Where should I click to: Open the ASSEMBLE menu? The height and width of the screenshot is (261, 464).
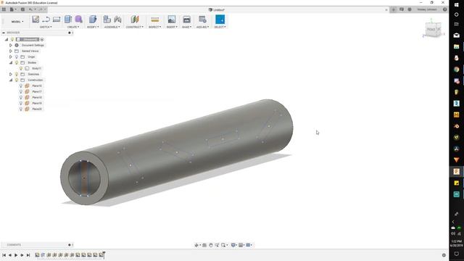pyautogui.click(x=112, y=27)
